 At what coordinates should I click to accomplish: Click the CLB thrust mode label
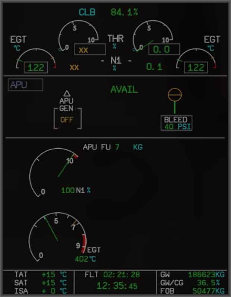click(87, 12)
